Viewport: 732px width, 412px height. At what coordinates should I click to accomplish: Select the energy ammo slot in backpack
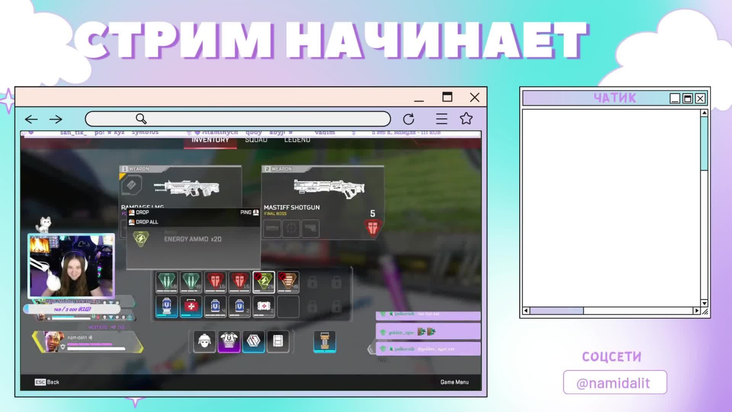click(x=263, y=282)
